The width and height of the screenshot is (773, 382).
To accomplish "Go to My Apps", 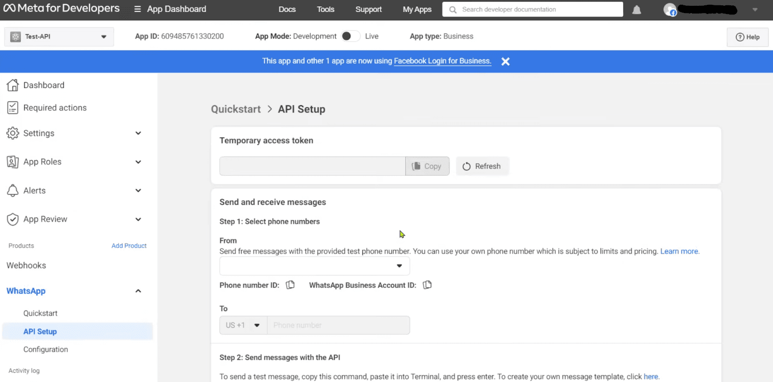I will (x=417, y=10).
